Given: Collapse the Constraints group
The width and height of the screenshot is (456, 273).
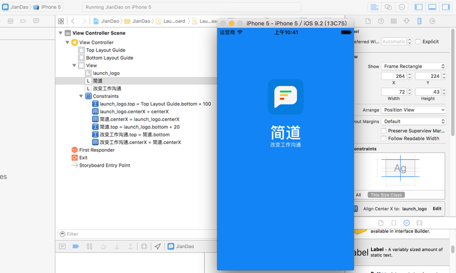Looking at the screenshot, I should point(81,96).
